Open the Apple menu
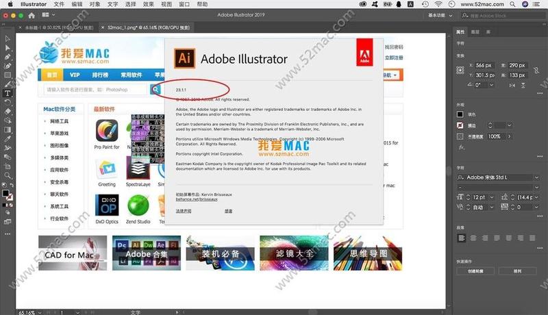Viewport: 548px width, 315px height. click(x=10, y=4)
